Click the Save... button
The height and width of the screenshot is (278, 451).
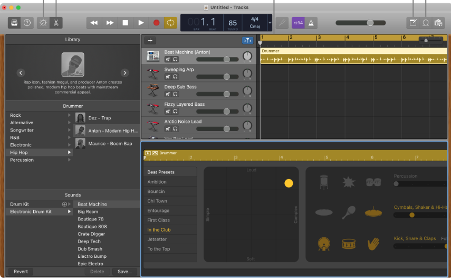(x=124, y=271)
